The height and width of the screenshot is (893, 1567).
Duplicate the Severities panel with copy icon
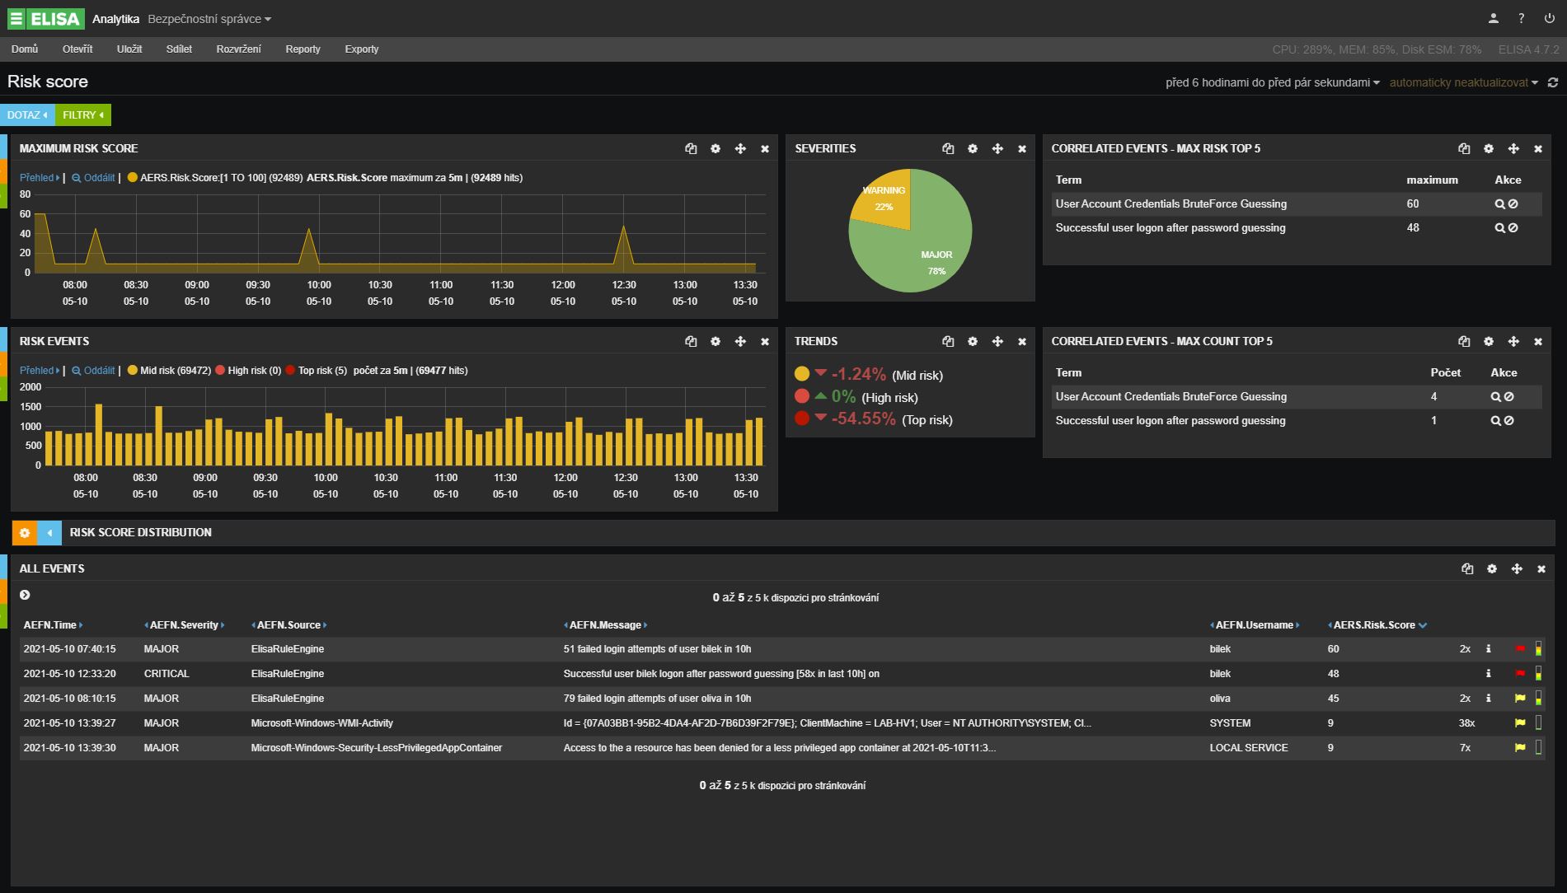(948, 149)
